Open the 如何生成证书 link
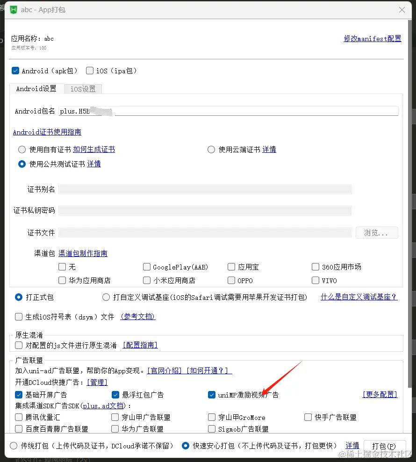The height and width of the screenshot is (462, 416). pyautogui.click(x=94, y=149)
